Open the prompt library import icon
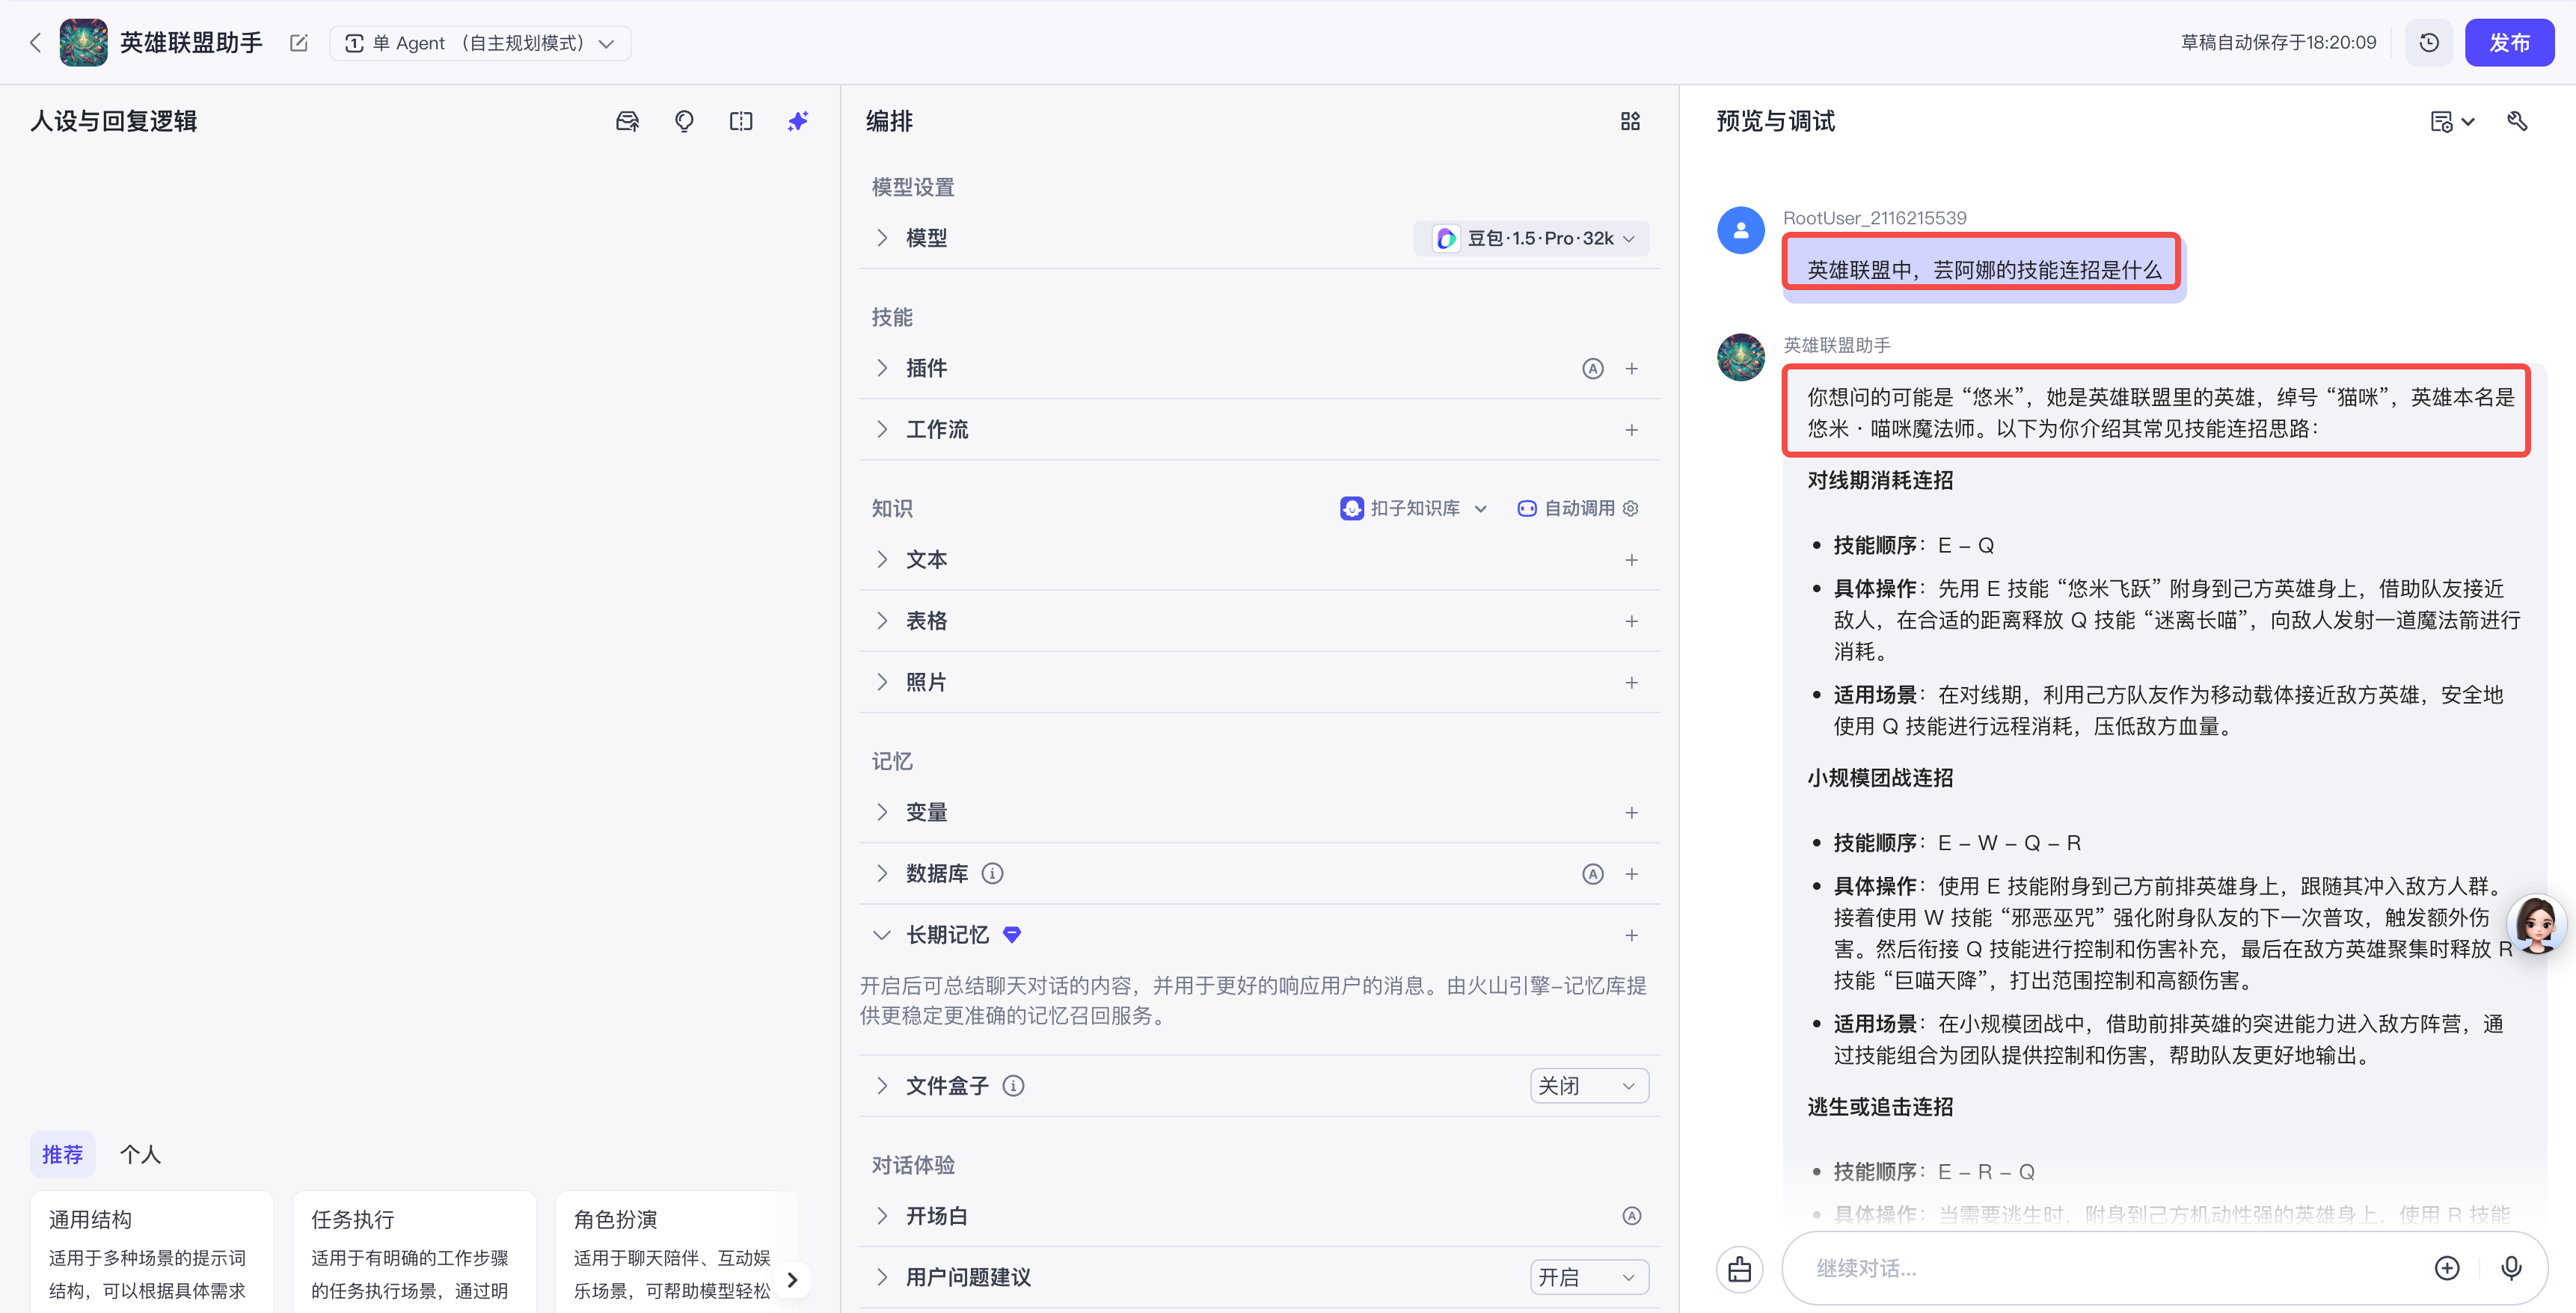The height and width of the screenshot is (1313, 2576). [627, 120]
